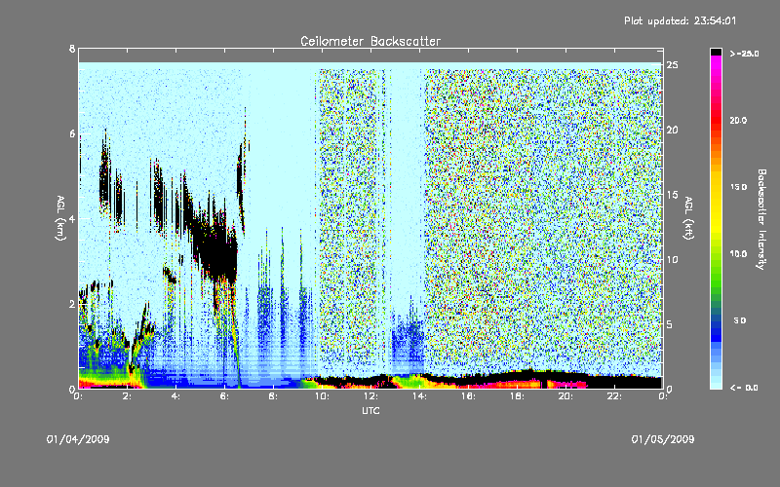
Task: Click the 'AGL (kft)' right axis label
Action: click(x=688, y=217)
